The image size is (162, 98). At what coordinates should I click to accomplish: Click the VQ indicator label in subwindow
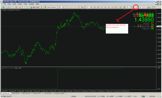pos(11,68)
